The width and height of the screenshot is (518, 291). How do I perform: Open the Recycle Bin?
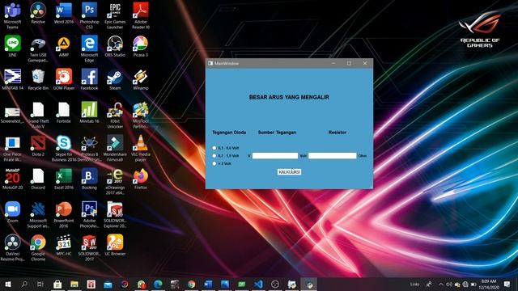38,79
